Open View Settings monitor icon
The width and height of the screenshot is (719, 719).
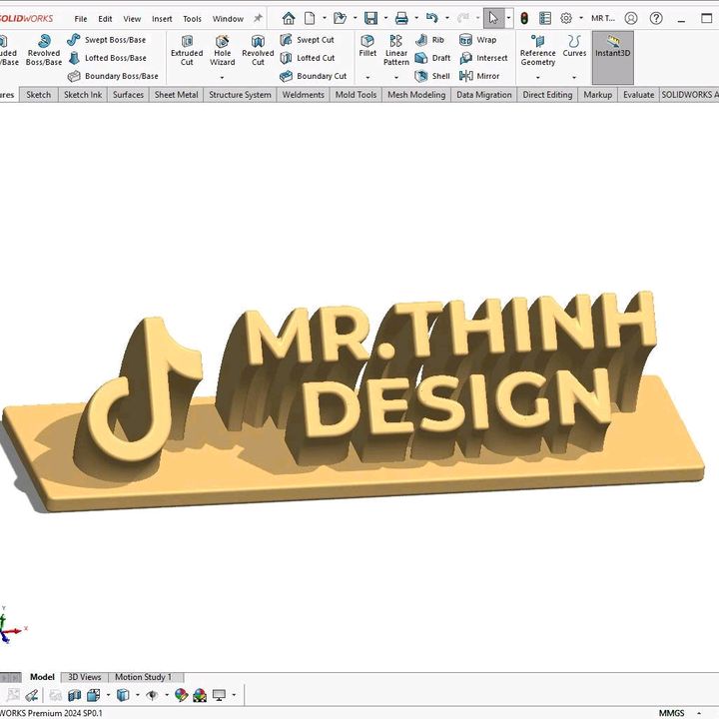click(x=219, y=696)
